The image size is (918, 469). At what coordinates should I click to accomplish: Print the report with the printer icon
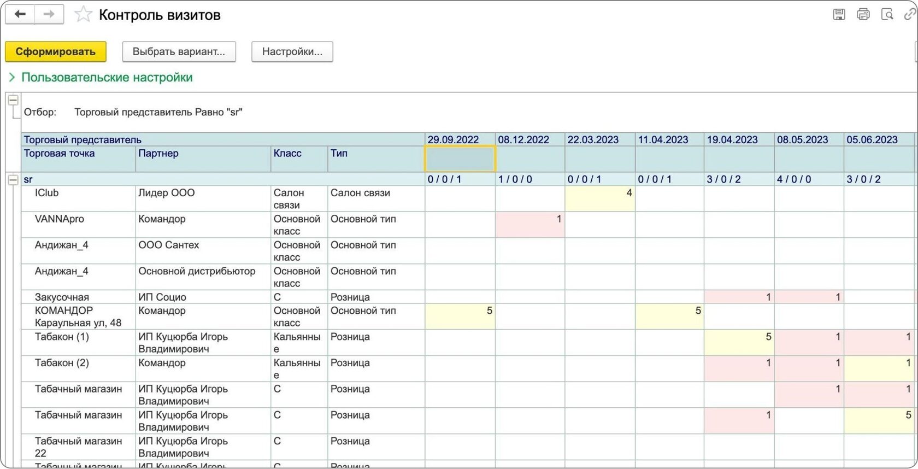coord(863,15)
